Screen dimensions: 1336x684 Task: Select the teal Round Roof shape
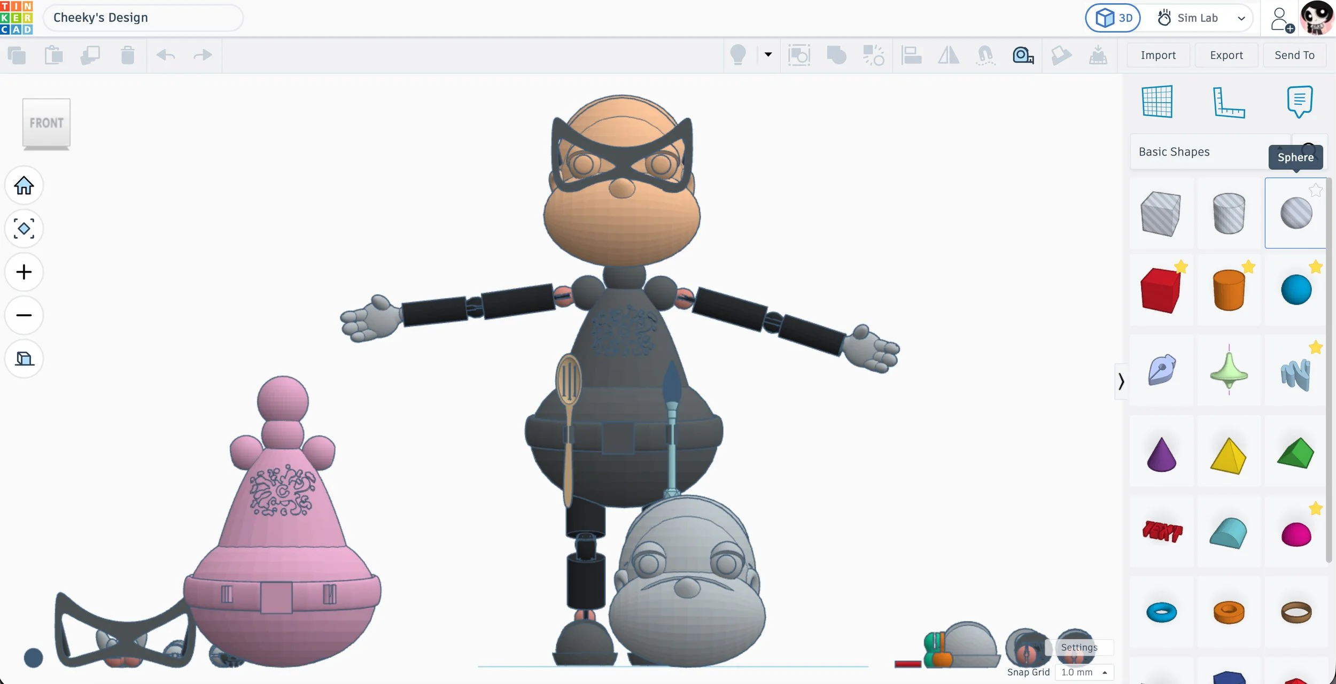[1229, 532]
